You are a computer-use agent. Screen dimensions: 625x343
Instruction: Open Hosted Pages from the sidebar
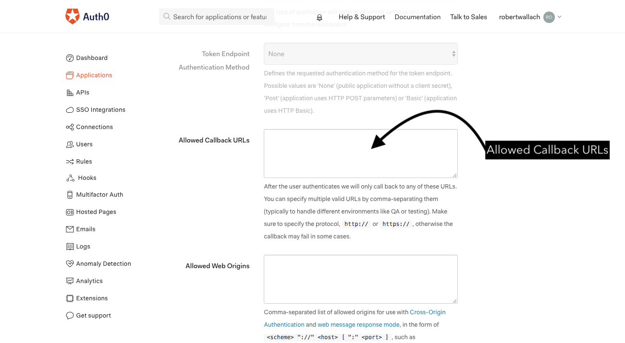coord(96,212)
